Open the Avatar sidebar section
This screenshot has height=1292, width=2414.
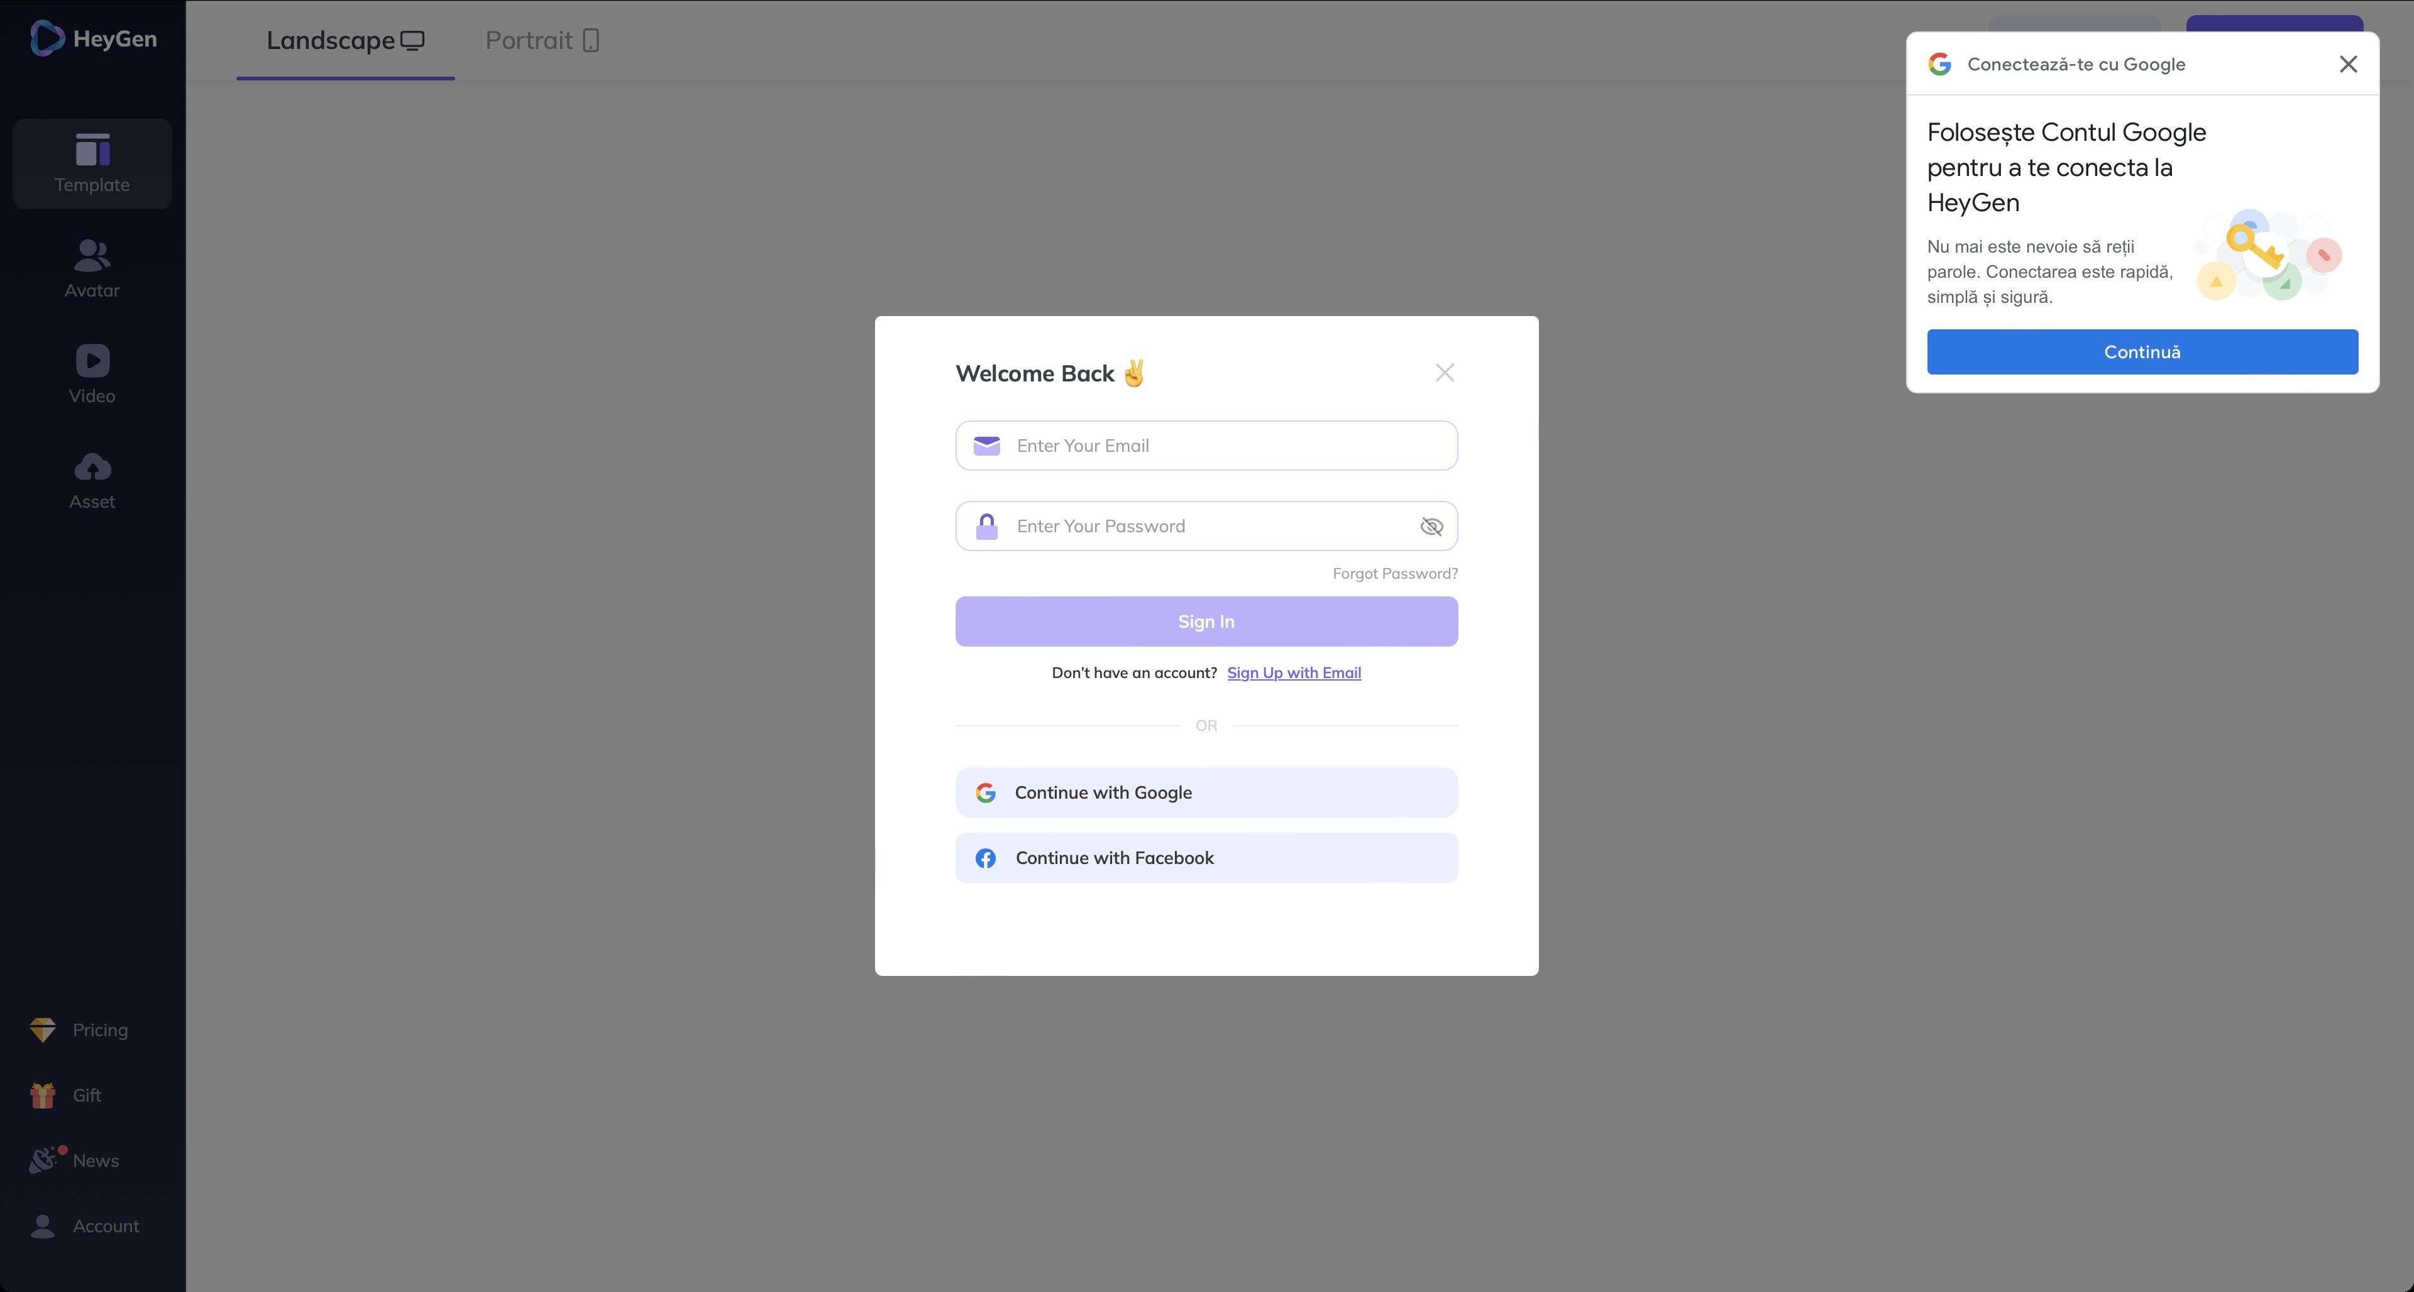tap(92, 269)
